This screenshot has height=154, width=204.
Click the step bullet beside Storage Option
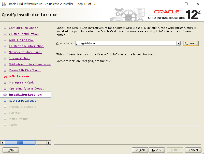[x=5, y=58]
